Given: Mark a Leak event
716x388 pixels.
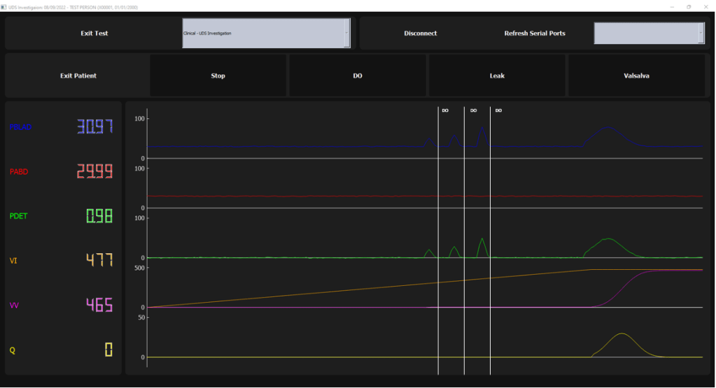Looking at the screenshot, I should [497, 76].
